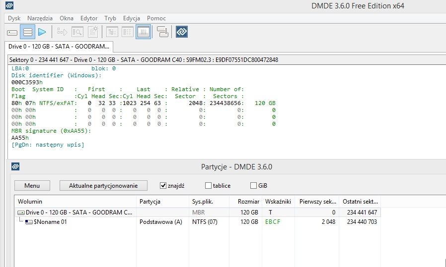Image resolution: width=446 pixels, height=267 pixels.
Task: Click the search with magnifier toolbar icon
Action: pyautogui.click(x=77, y=32)
